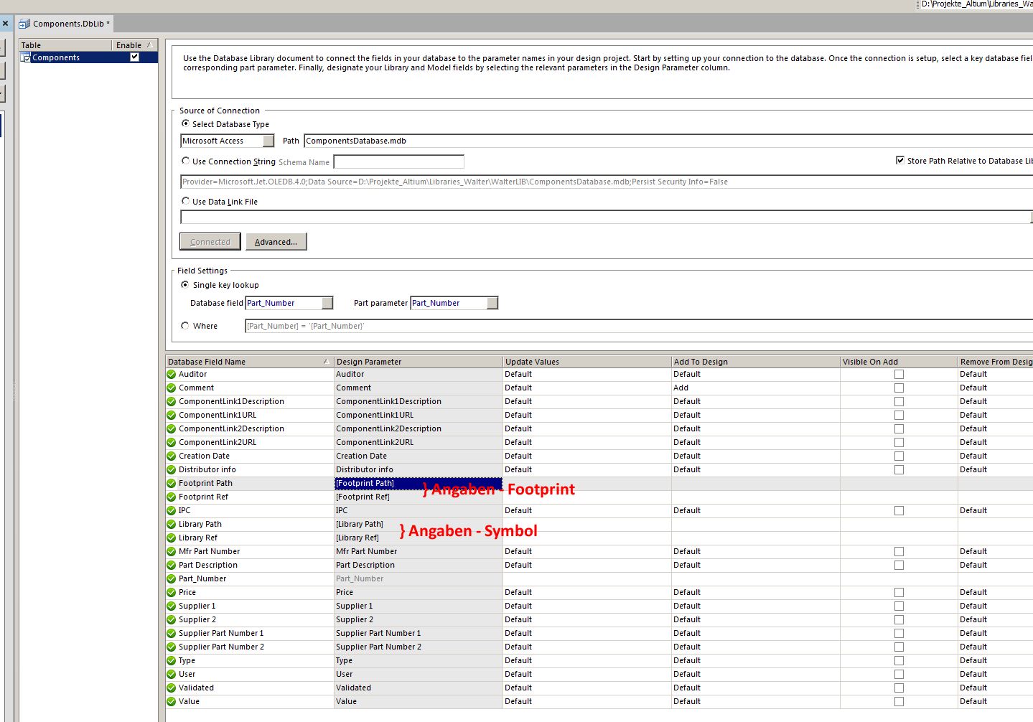Click the green status icon next to Library Ref
1033x722 pixels.
171,538
